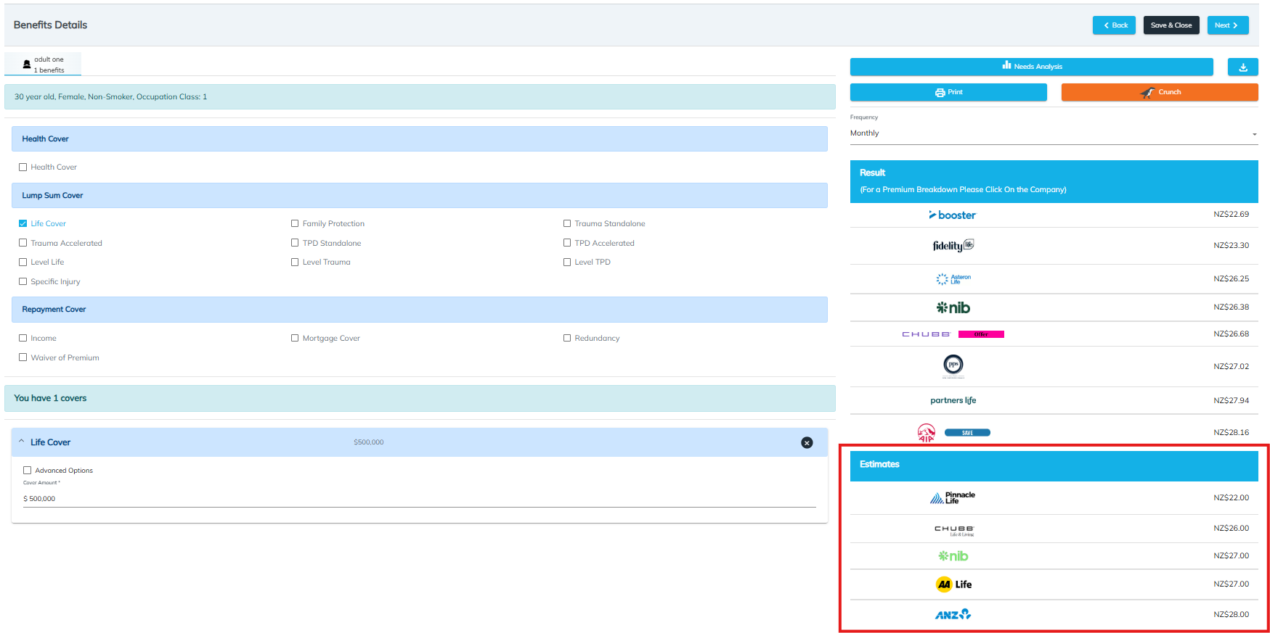Viewport: 1270px width, 633px height.
Task: Proceed with the Next button
Action: pos(1228,25)
